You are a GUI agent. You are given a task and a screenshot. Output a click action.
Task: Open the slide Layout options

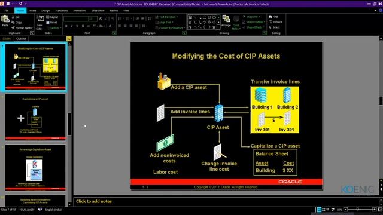tap(52, 17)
